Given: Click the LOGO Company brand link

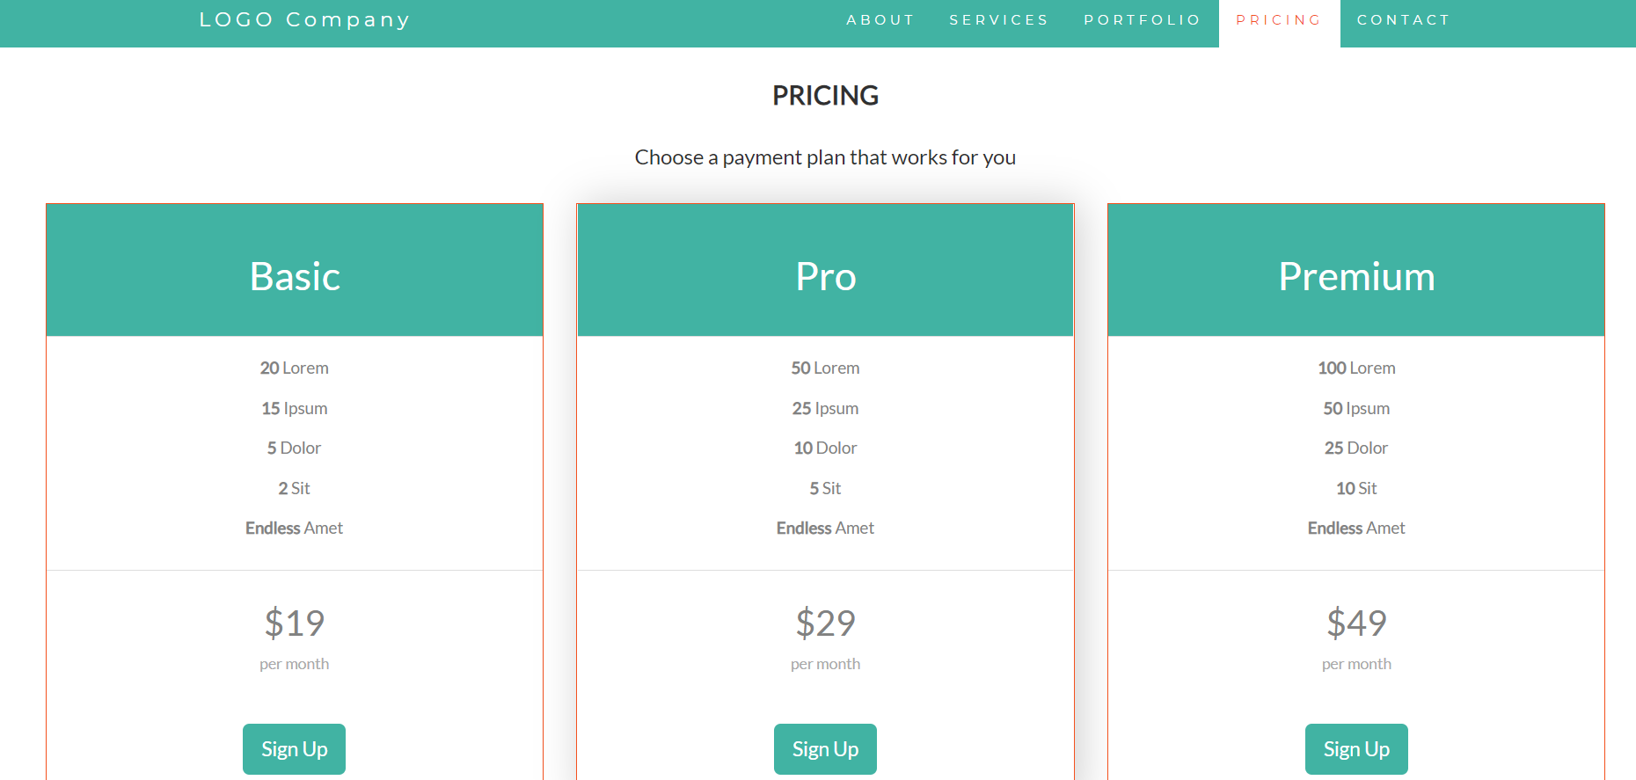Looking at the screenshot, I should tap(304, 19).
